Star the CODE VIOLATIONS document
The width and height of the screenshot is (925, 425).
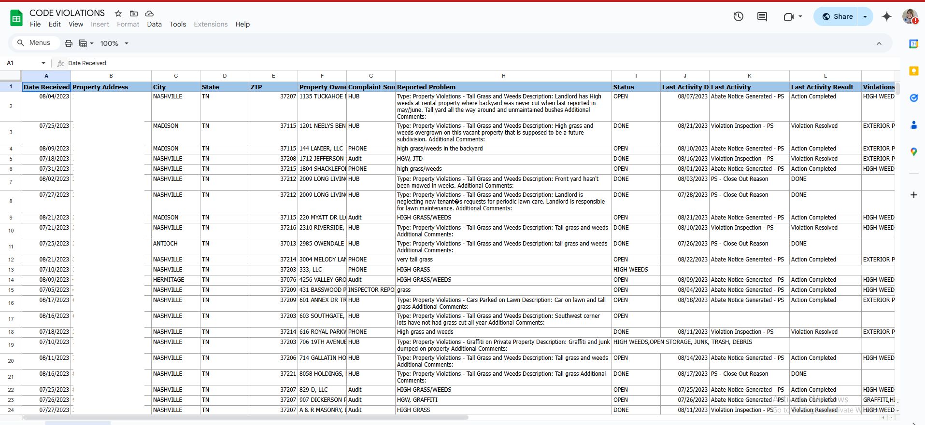tap(118, 14)
